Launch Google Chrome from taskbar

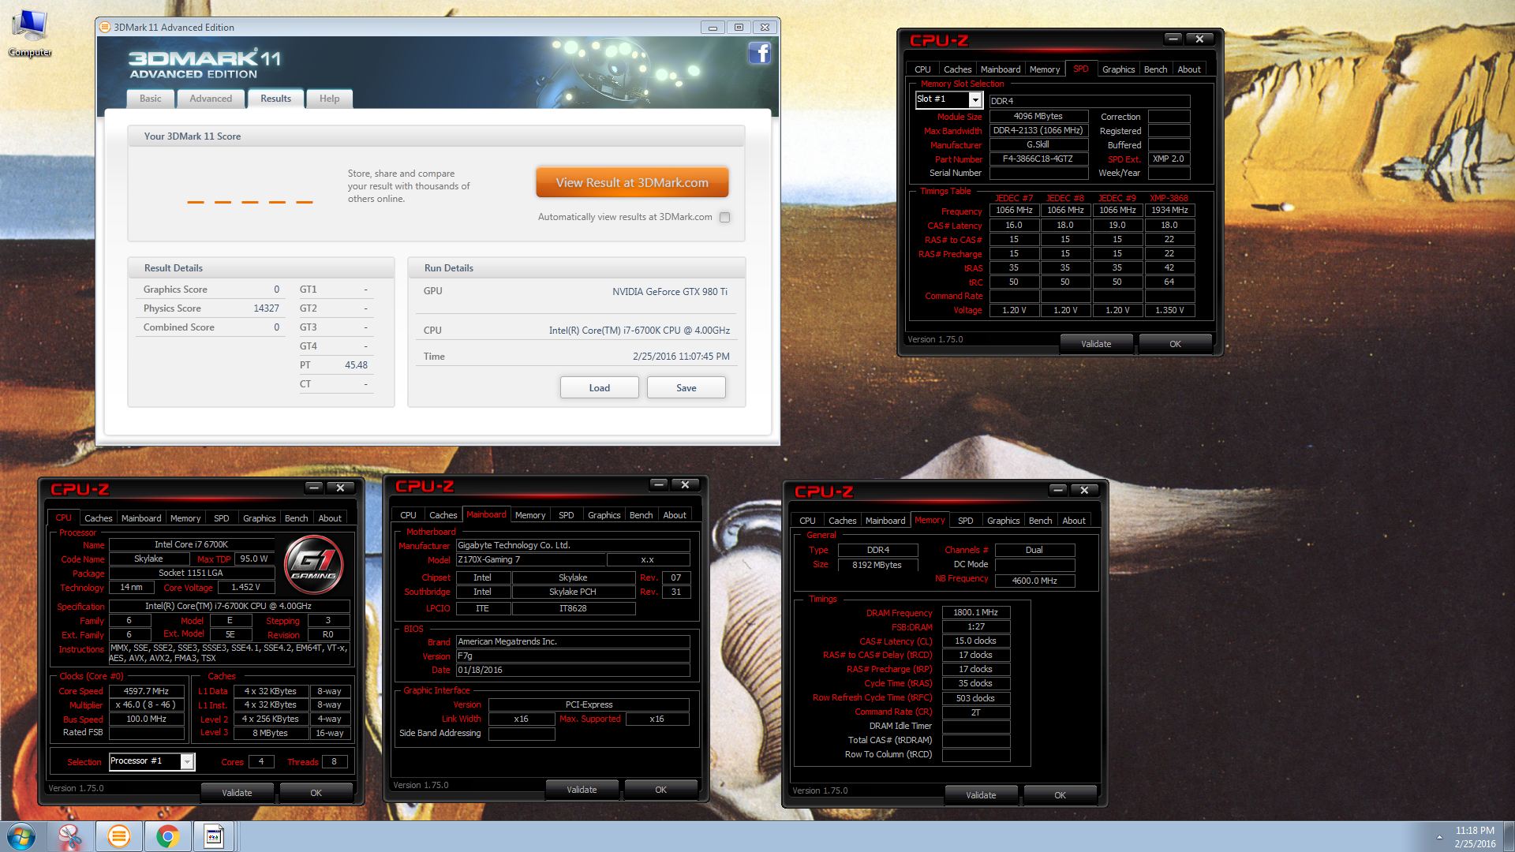pos(166,836)
